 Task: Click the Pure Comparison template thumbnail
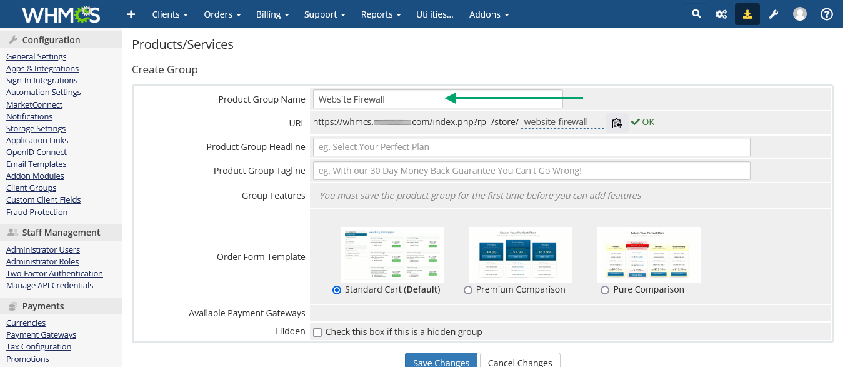click(649, 254)
